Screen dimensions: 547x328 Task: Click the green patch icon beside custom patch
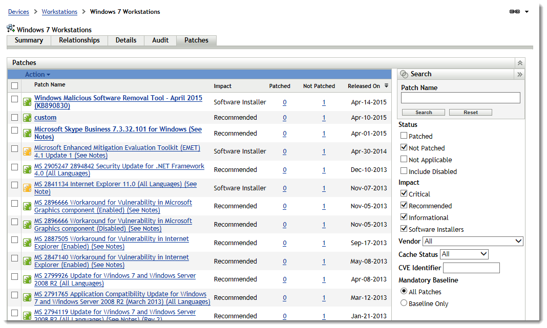(x=27, y=118)
